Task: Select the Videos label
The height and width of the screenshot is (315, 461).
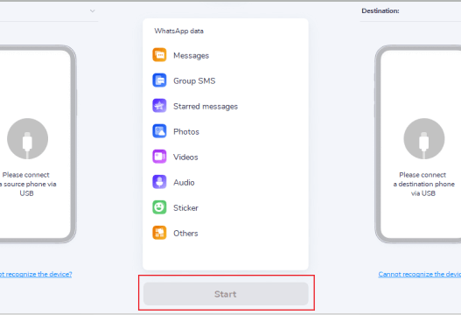Action: 185,157
